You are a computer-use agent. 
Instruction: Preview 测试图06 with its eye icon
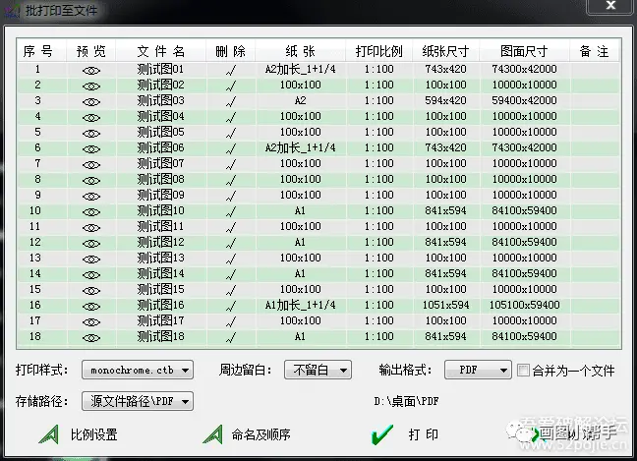pos(91,149)
